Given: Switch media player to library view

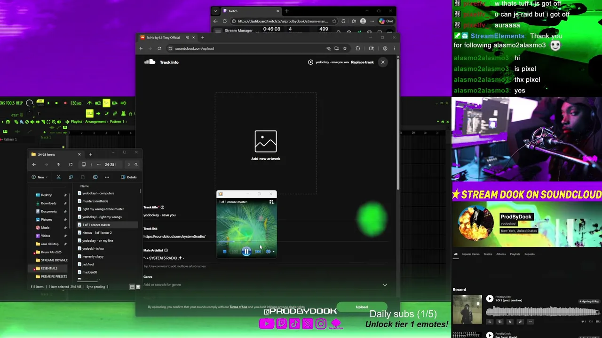Looking at the screenshot, I should pos(271,202).
